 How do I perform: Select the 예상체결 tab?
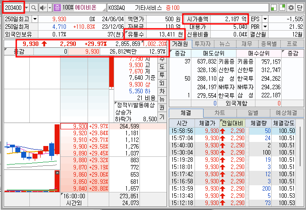point(287,113)
